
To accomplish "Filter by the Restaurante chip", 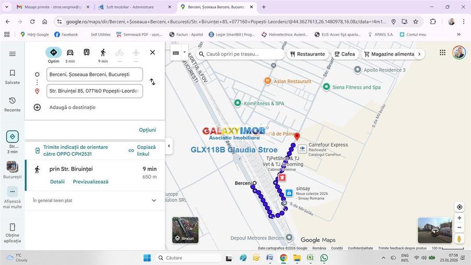I will pos(307,54).
